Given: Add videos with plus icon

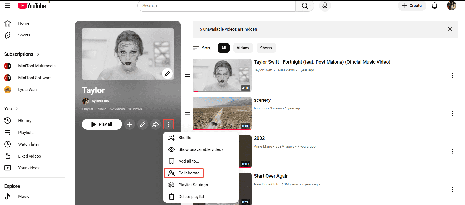Looking at the screenshot, I should [x=130, y=124].
